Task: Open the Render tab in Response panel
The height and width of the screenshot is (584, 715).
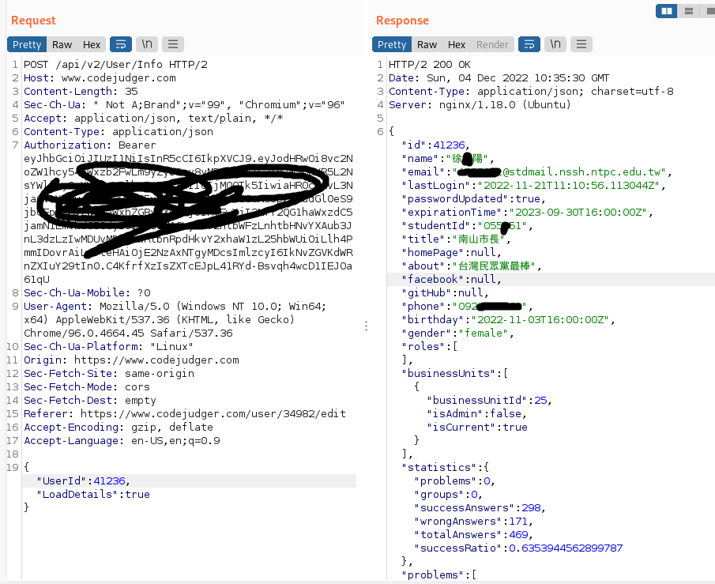Action: click(492, 45)
